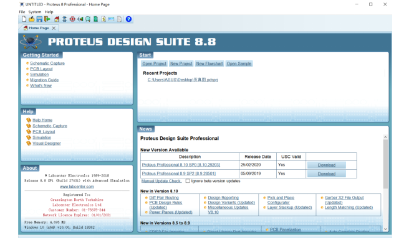414x245 pixels.
Task: Open the System menu
Action: [x=35, y=12]
